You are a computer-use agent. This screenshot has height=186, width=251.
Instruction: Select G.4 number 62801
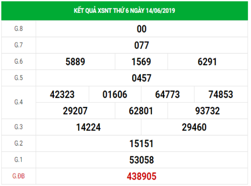[x=141, y=111]
